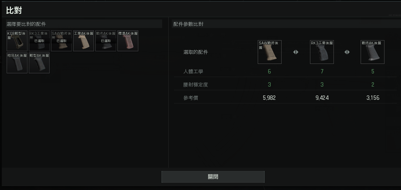The height and width of the screenshot is (190, 401).
Task: Click the 選擇要比對的配件 panel header
Action: point(26,24)
